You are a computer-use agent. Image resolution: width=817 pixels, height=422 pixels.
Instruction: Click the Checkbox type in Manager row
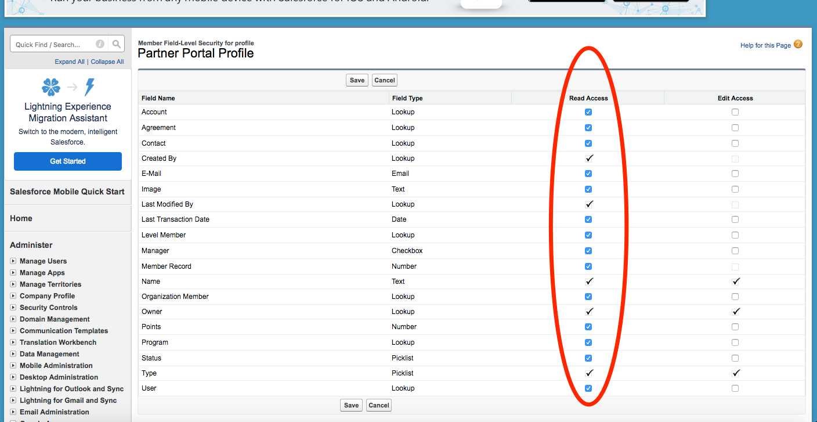407,251
